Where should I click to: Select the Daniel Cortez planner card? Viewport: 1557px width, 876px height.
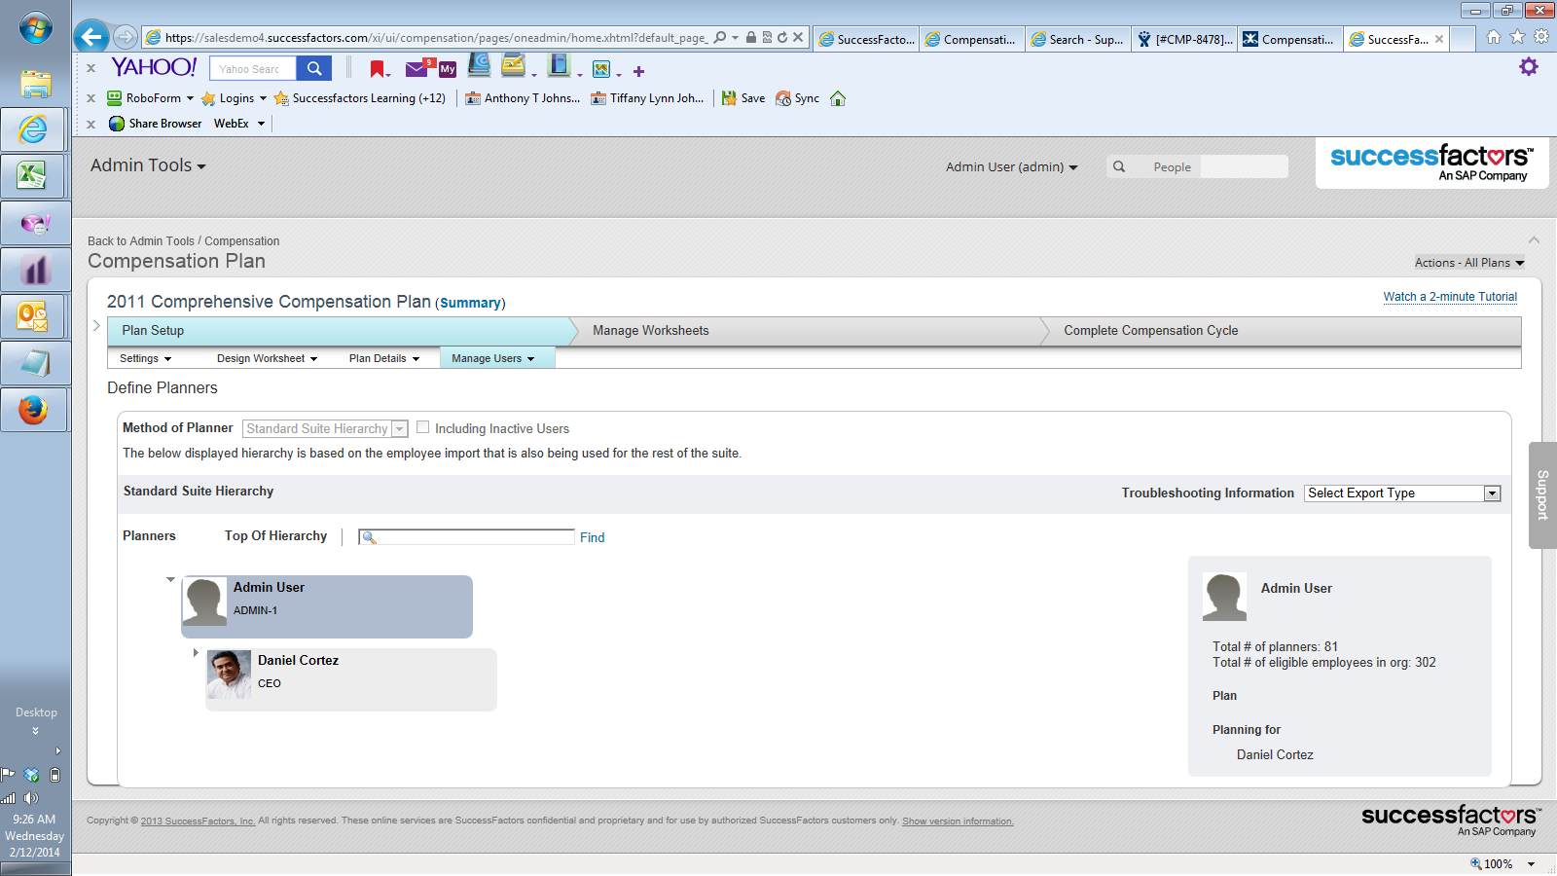(x=351, y=679)
